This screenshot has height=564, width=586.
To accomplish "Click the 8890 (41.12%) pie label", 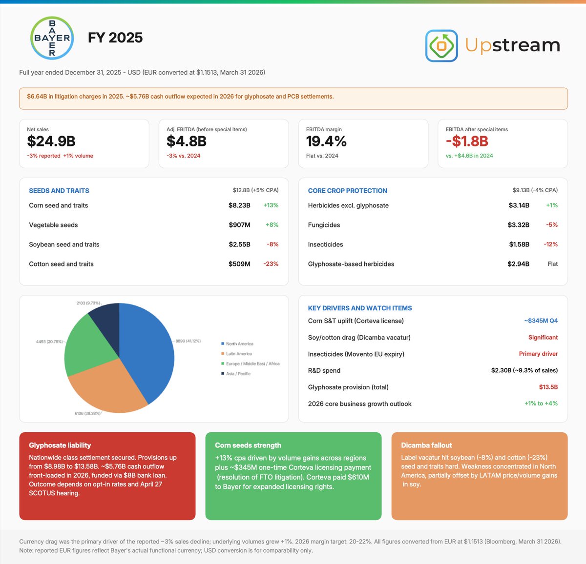I will (188, 341).
